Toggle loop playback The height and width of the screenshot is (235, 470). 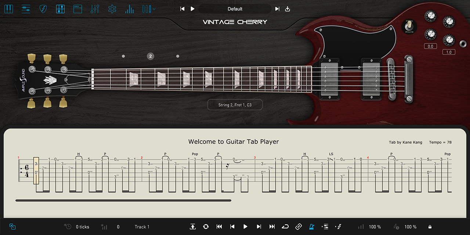pyautogui.click(x=285, y=227)
